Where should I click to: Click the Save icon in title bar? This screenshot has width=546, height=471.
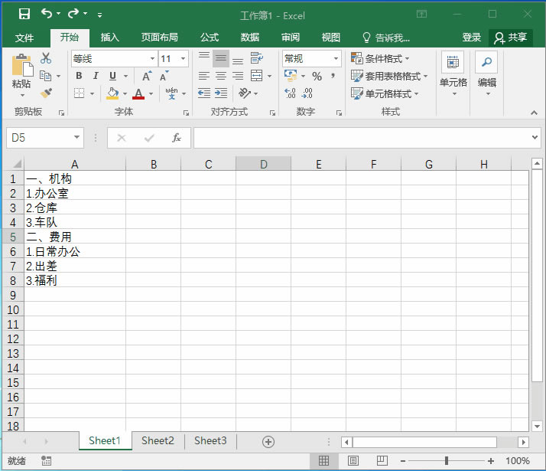[24, 14]
